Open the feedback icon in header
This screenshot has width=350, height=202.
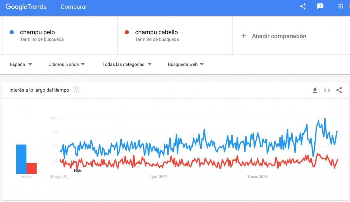coord(320,6)
